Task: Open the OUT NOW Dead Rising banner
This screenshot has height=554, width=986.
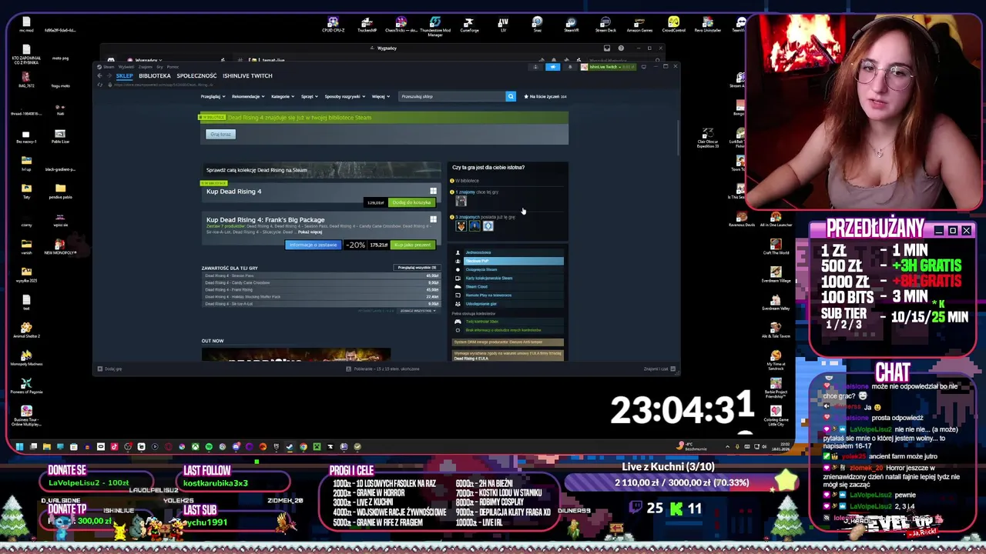Action: (x=296, y=355)
